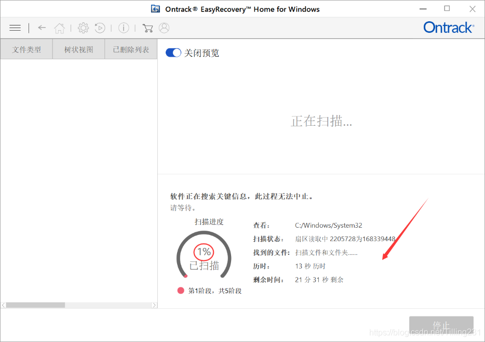Click the scan progress gauge showing 1%

pos(204,255)
